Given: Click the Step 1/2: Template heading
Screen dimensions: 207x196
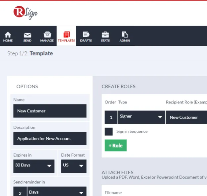Looking at the screenshot, I should click(30, 53).
